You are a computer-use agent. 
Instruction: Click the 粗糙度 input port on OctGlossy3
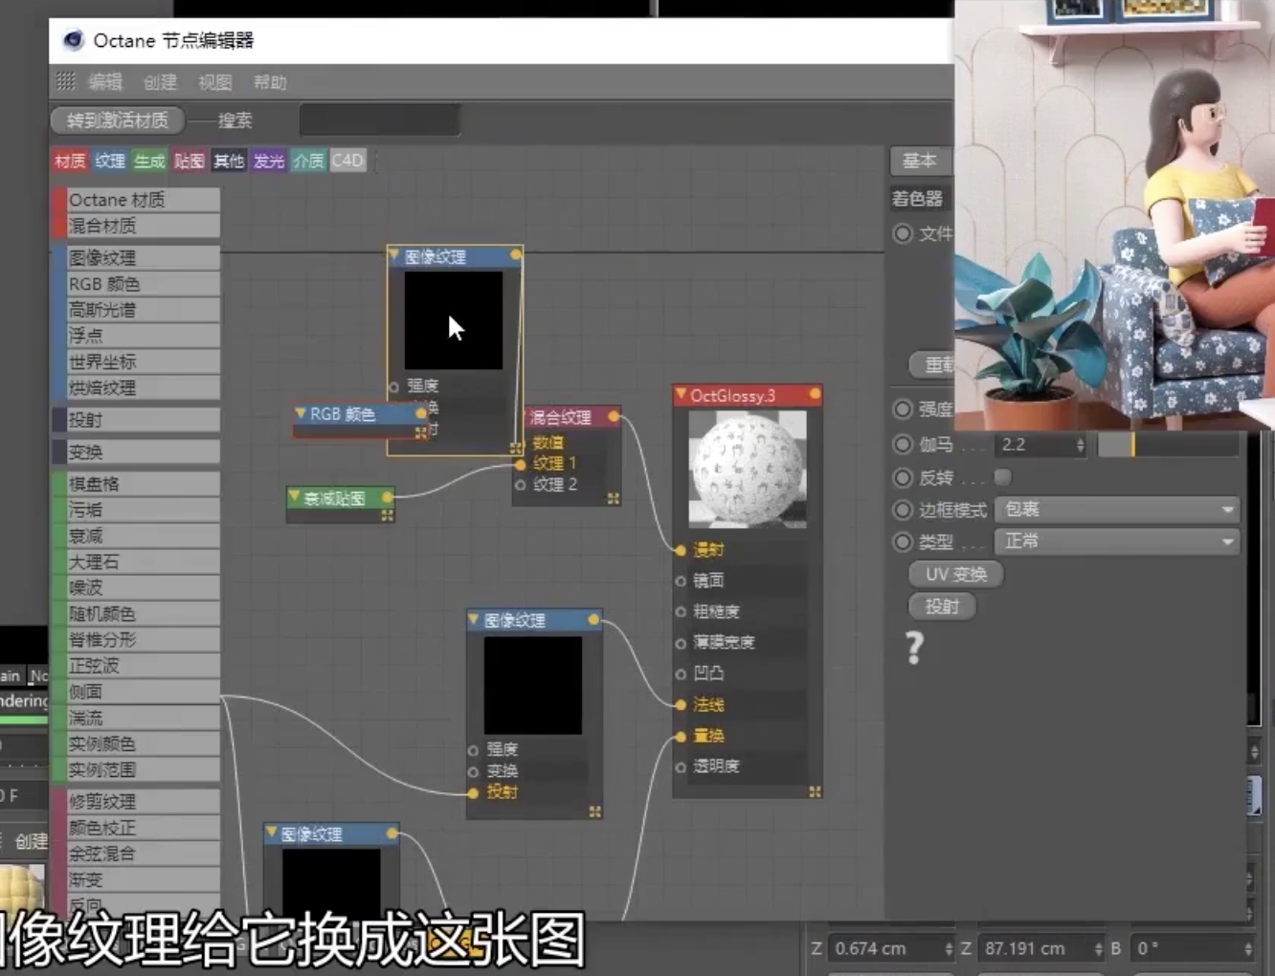(681, 611)
